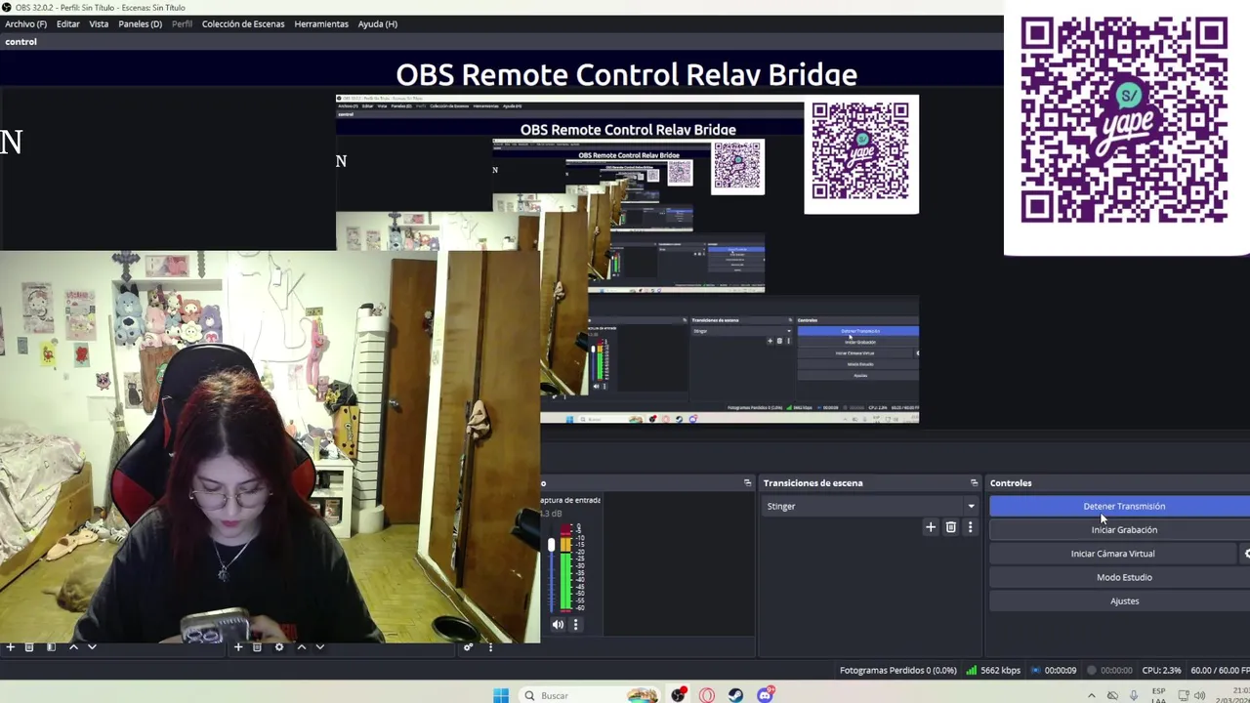Screen dimensions: 1250x703
Task: Move selected source up with arrow
Action: click(301, 646)
